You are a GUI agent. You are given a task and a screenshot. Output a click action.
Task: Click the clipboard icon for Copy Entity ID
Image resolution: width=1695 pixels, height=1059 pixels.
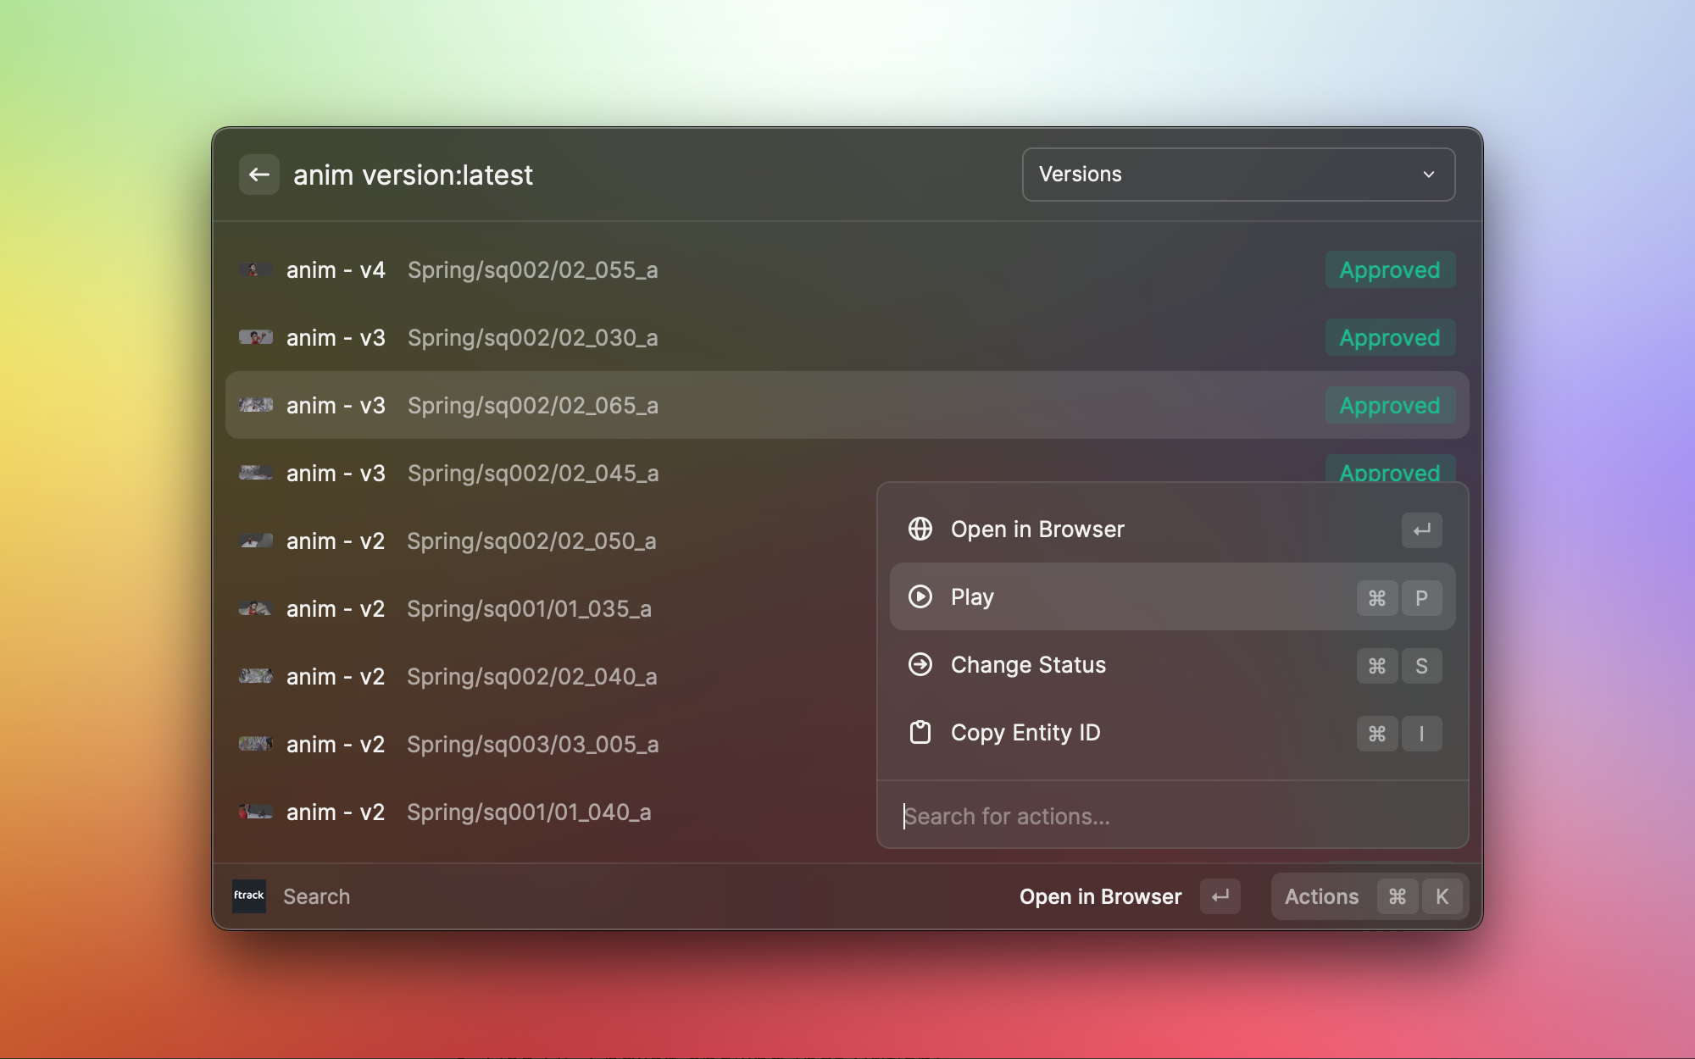pyautogui.click(x=920, y=732)
